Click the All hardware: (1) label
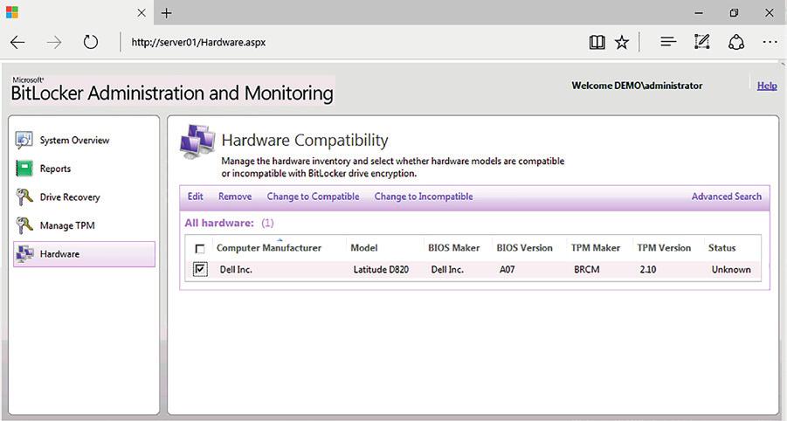The width and height of the screenshot is (787, 421). click(230, 223)
